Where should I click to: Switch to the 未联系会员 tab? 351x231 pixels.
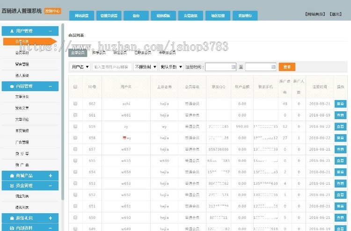(167, 53)
